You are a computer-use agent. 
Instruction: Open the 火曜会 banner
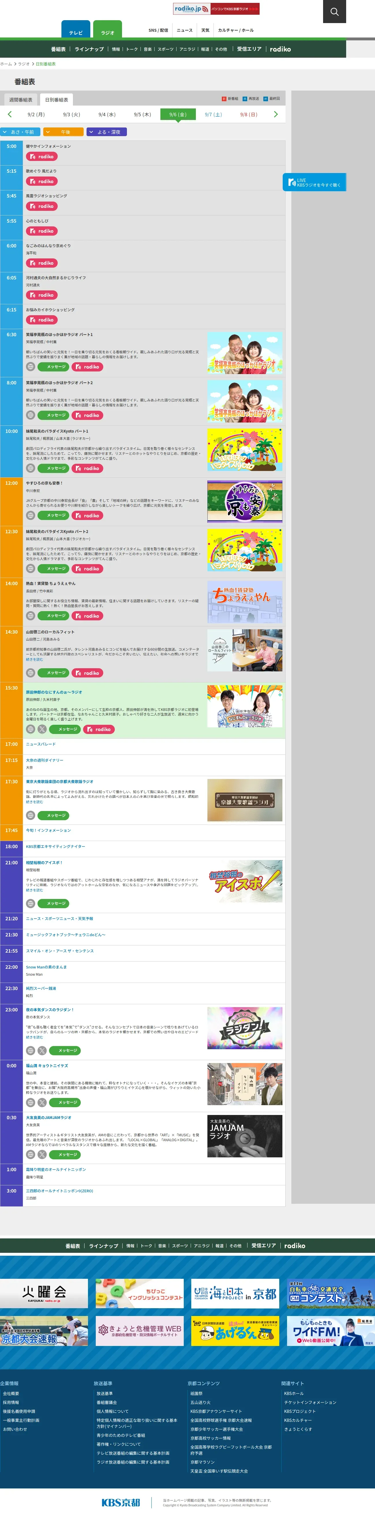[44, 1293]
